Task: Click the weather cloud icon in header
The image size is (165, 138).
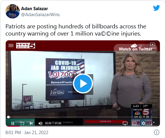Action: pyautogui.click(x=134, y=46)
